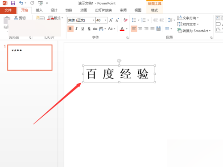Select justify text alignment

[x=153, y=29]
